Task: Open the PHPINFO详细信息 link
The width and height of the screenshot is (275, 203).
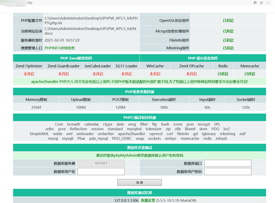Action: tap(60, 48)
